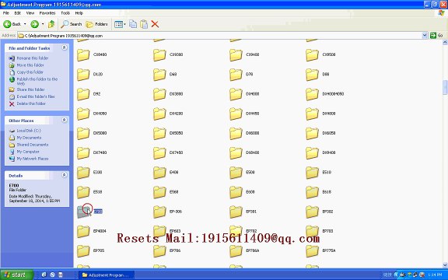Toggle the Folders tree pane

(97, 24)
